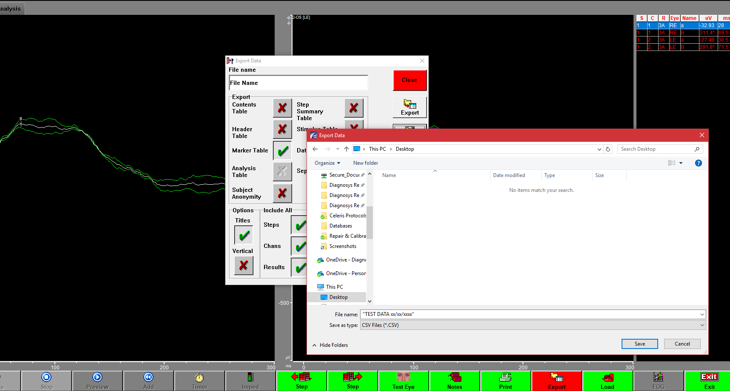
Task: Collapse folders with Hide Folders
Action: [x=330, y=345]
